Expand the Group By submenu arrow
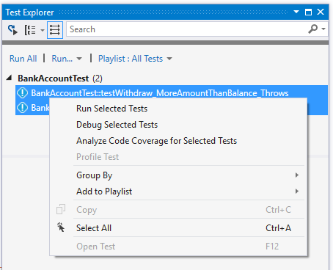 pyautogui.click(x=297, y=175)
